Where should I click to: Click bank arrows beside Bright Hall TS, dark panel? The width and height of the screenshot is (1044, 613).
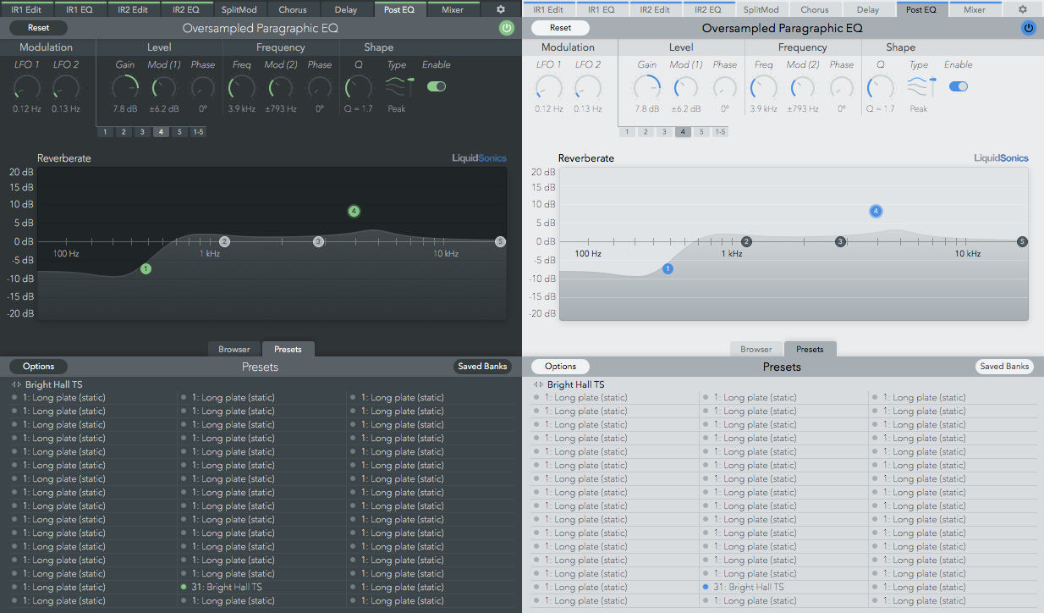(x=17, y=384)
